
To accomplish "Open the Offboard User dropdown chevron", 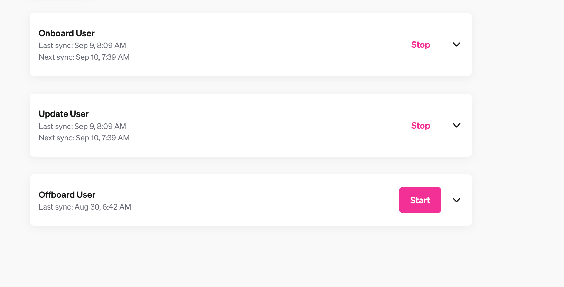I will click(457, 200).
